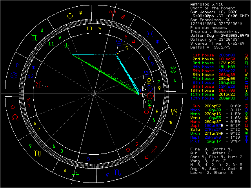Screen dimensions: 251x188
Task: Click the blue Pisces glyph on outer ring
Action: [150, 34]
